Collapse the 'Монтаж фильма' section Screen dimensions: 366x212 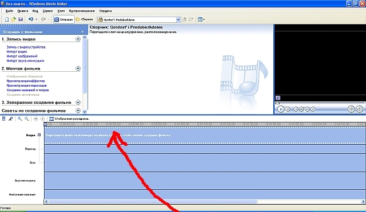point(78,68)
